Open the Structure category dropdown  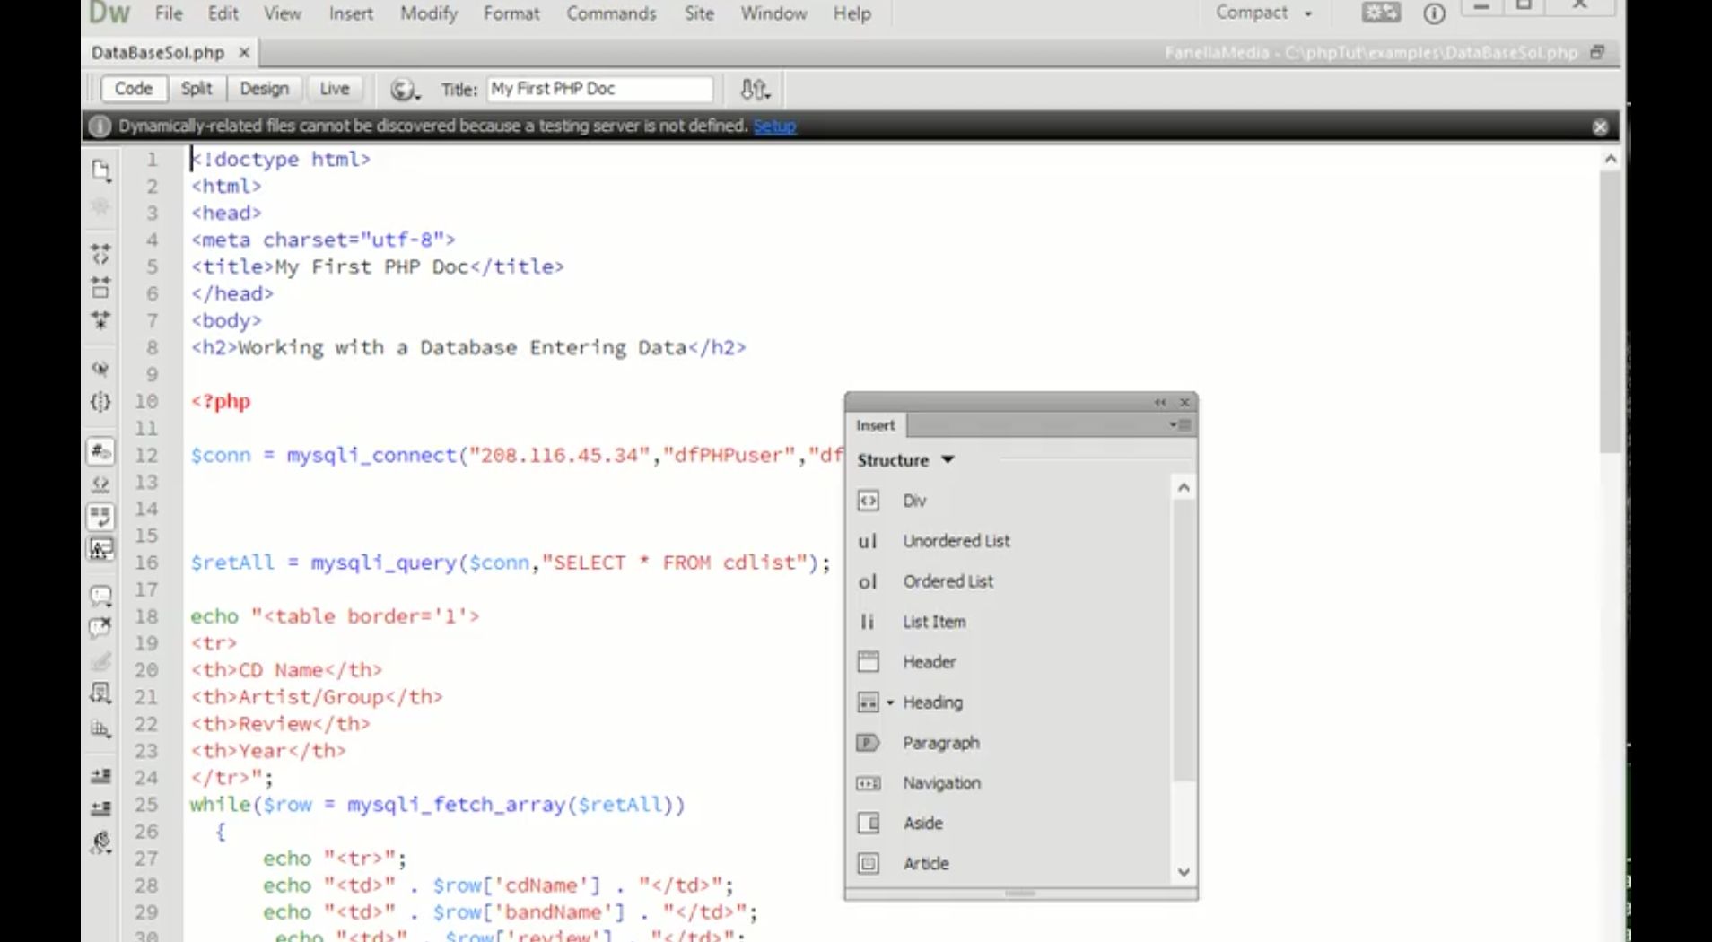click(905, 460)
